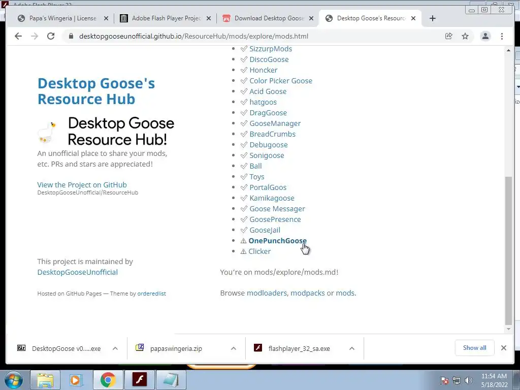Open the Debugoose mod link
The image size is (520, 390).
(269, 145)
